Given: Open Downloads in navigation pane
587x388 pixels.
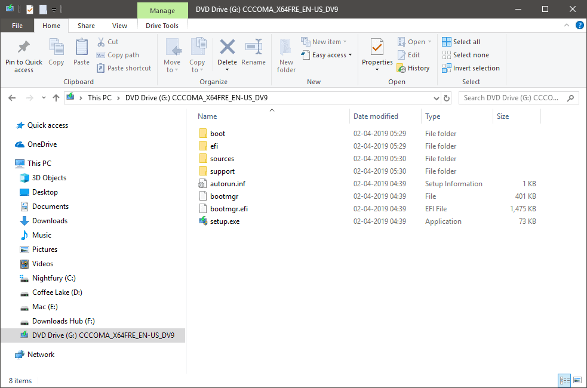Looking at the screenshot, I should point(50,221).
